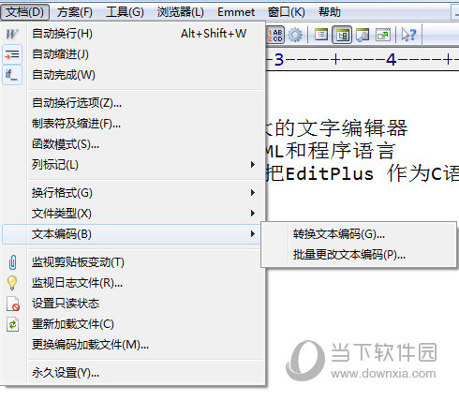Open the 方案(F) menu

tap(75, 12)
